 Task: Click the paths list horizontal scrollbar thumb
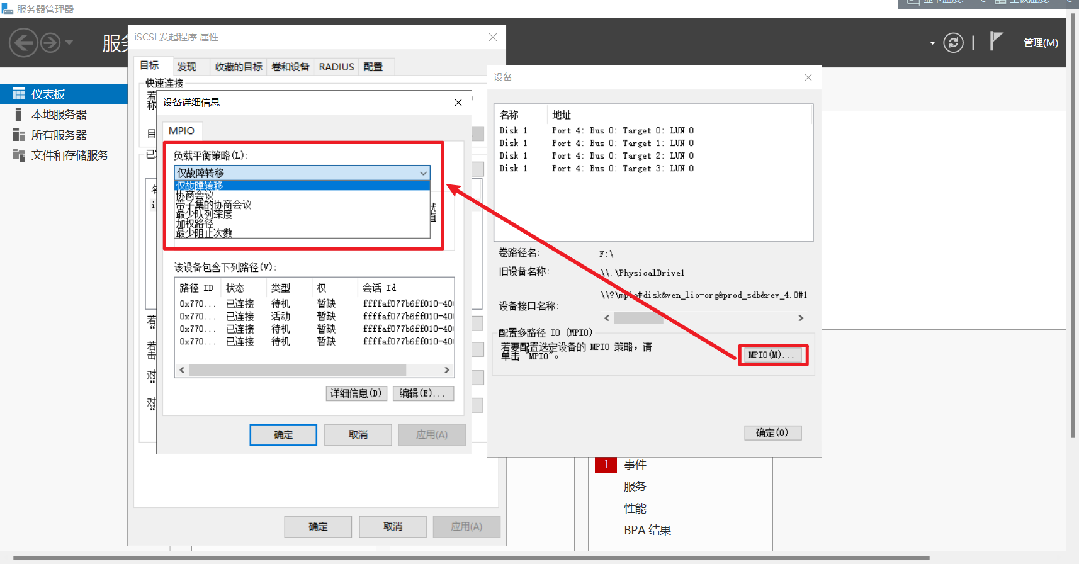[297, 369]
